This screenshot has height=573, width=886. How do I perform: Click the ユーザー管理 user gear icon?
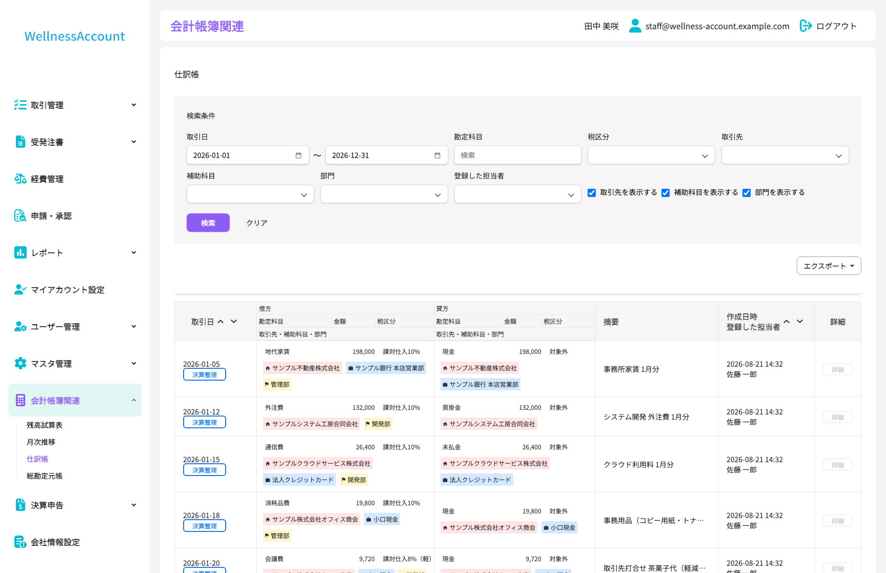point(21,327)
